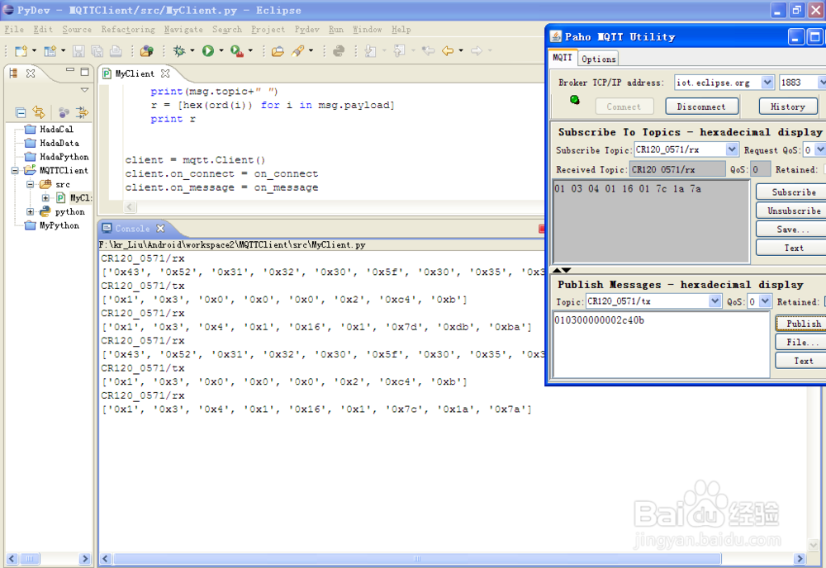Open the Run menu

point(335,30)
